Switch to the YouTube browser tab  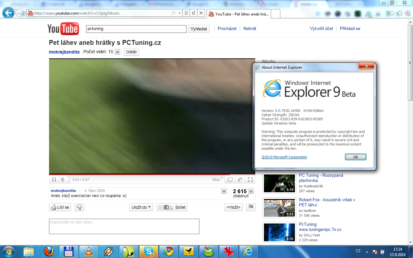(239, 14)
